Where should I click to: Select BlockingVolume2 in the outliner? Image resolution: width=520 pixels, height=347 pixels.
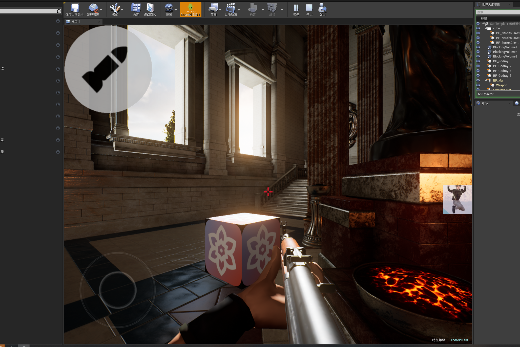505,52
